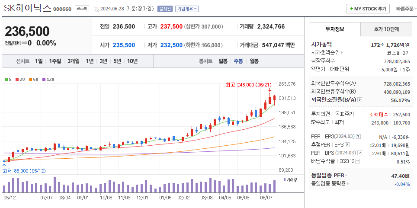Image resolution: width=417 pixels, height=208 pixels.
Task: Click the calendar icon before the 2024.06.28 date
Action: coord(96,9)
